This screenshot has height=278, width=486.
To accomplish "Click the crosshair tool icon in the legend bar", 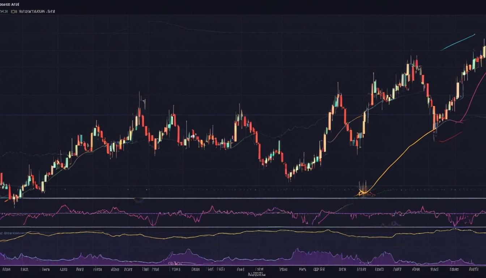I will click(4, 11).
